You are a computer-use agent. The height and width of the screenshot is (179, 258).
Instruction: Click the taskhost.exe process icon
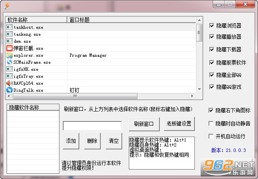[9, 27]
